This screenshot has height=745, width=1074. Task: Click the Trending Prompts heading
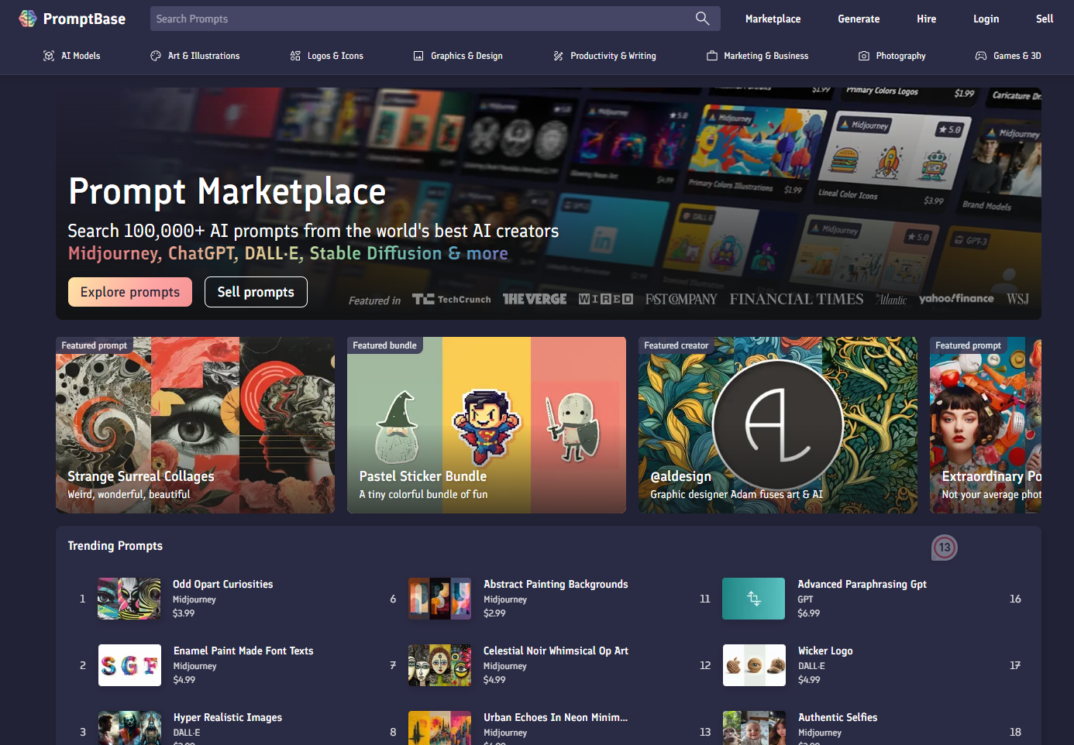coord(115,546)
